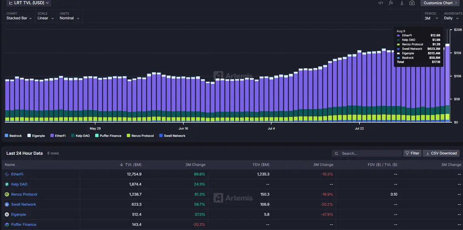Open the Kelp DAO link in table
463x230 pixels.
(19, 184)
